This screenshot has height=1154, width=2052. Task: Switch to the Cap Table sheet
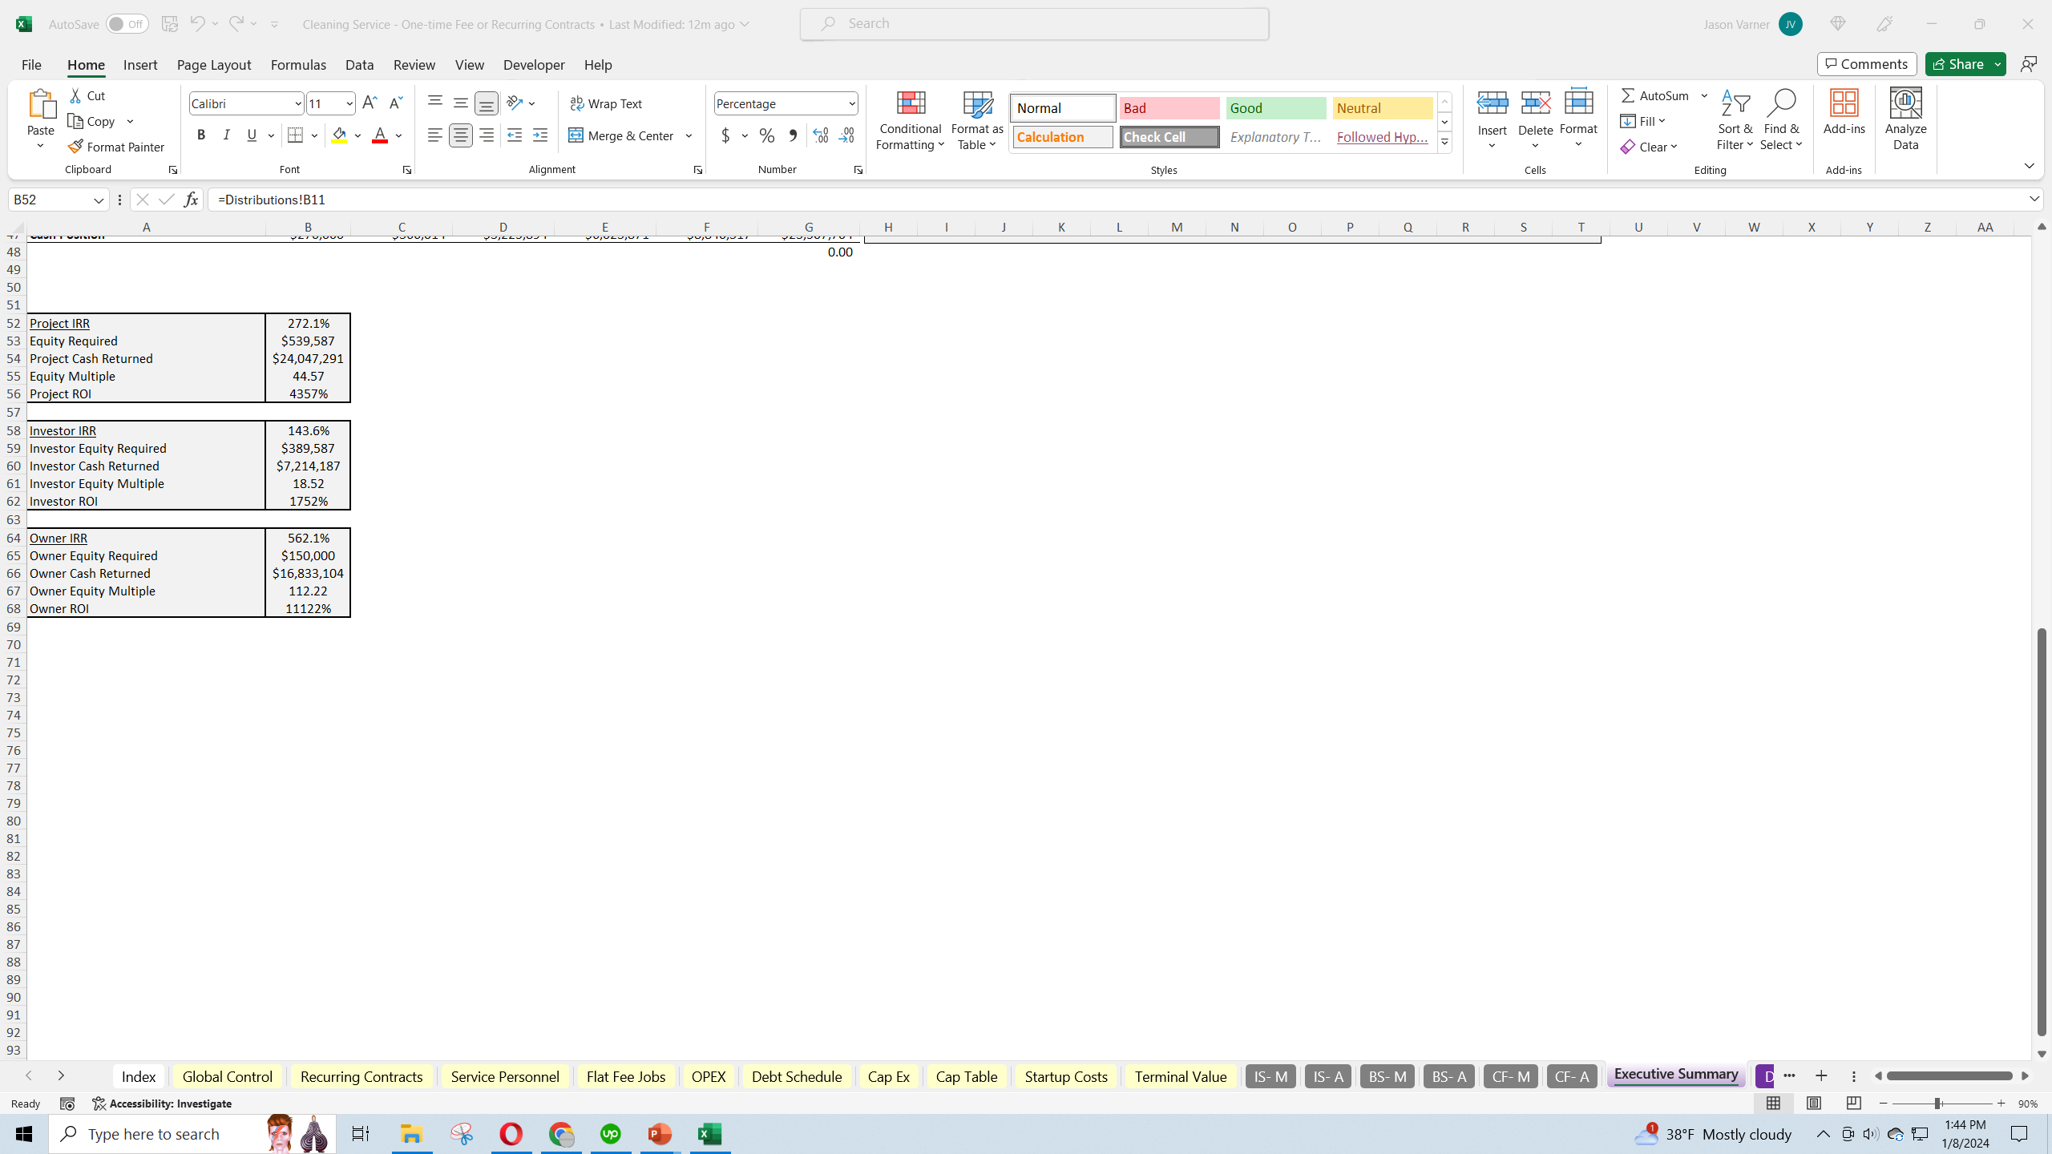(x=966, y=1076)
